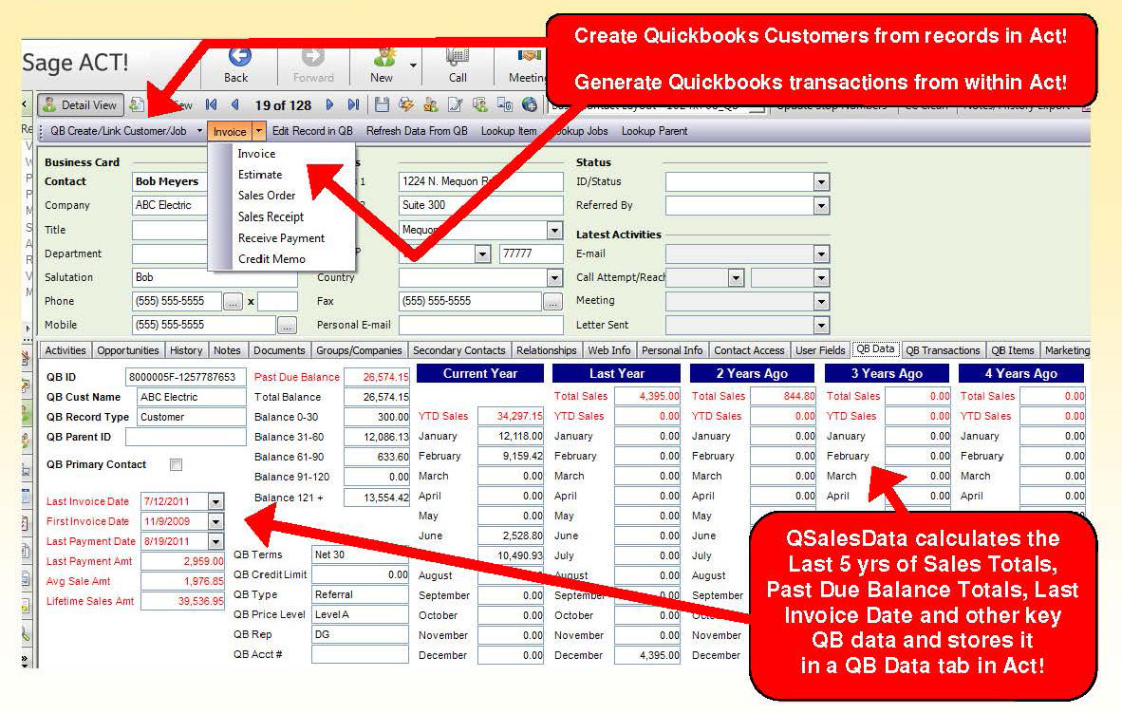Click the notepad with pencil icon
The height and width of the screenshot is (714, 1122).
[x=455, y=105]
